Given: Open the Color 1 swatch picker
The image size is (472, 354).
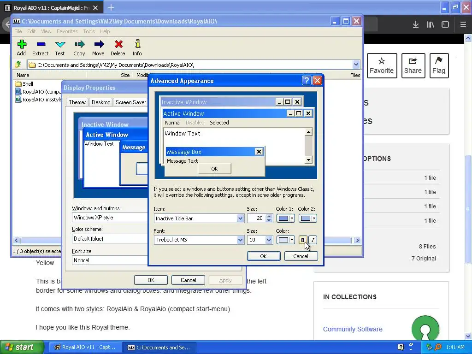Looking at the screenshot, I should pos(285,218).
